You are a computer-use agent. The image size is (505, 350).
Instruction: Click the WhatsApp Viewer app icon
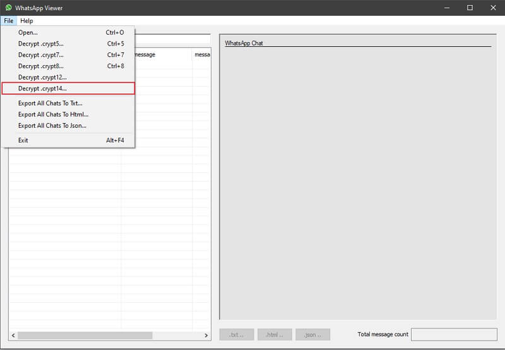8,8
